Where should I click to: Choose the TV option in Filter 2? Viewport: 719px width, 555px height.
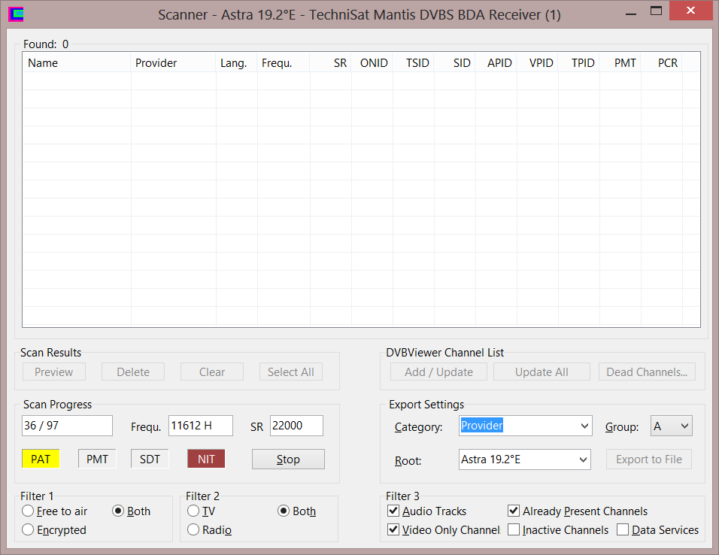click(x=193, y=511)
